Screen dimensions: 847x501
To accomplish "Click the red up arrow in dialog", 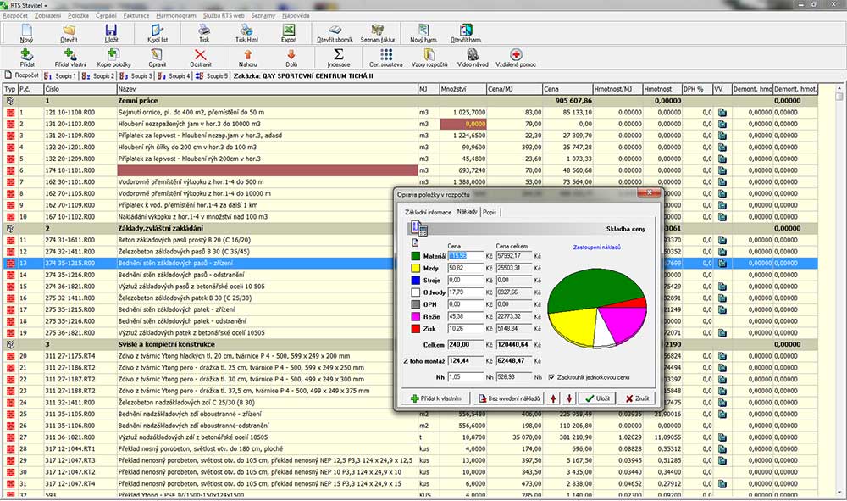I will (553, 398).
